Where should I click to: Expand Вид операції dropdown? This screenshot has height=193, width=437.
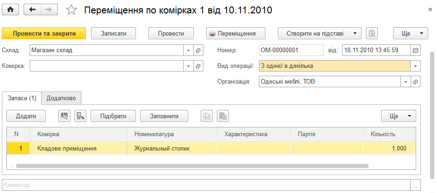(415, 66)
